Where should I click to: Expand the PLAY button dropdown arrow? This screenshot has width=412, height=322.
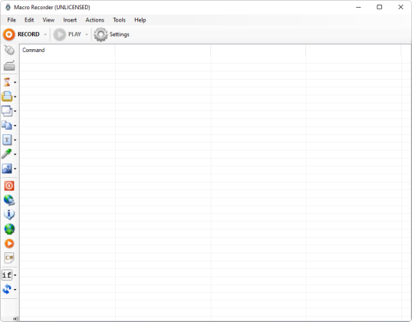tap(87, 34)
